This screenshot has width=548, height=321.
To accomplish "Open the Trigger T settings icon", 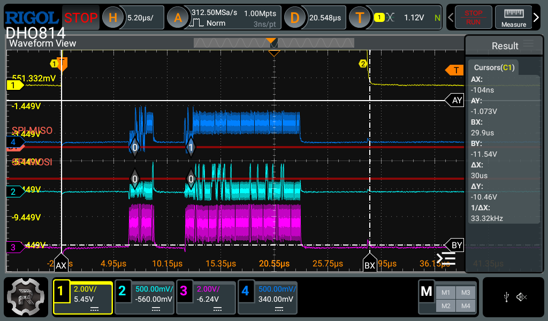I will pyautogui.click(x=360, y=18).
